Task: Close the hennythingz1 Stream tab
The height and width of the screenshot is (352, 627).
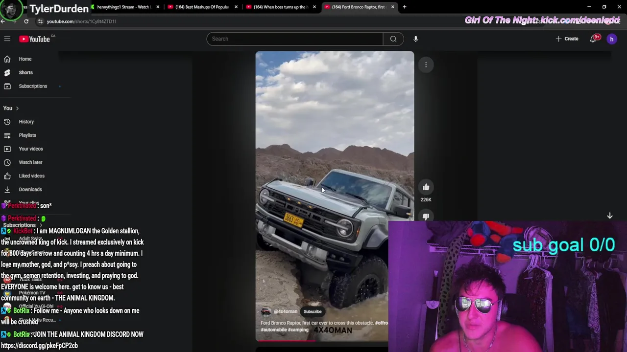Action: pos(158,7)
